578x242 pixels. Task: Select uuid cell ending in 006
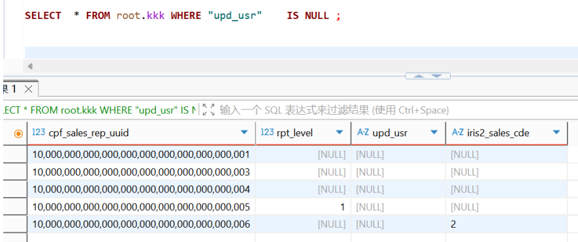pyautogui.click(x=141, y=224)
